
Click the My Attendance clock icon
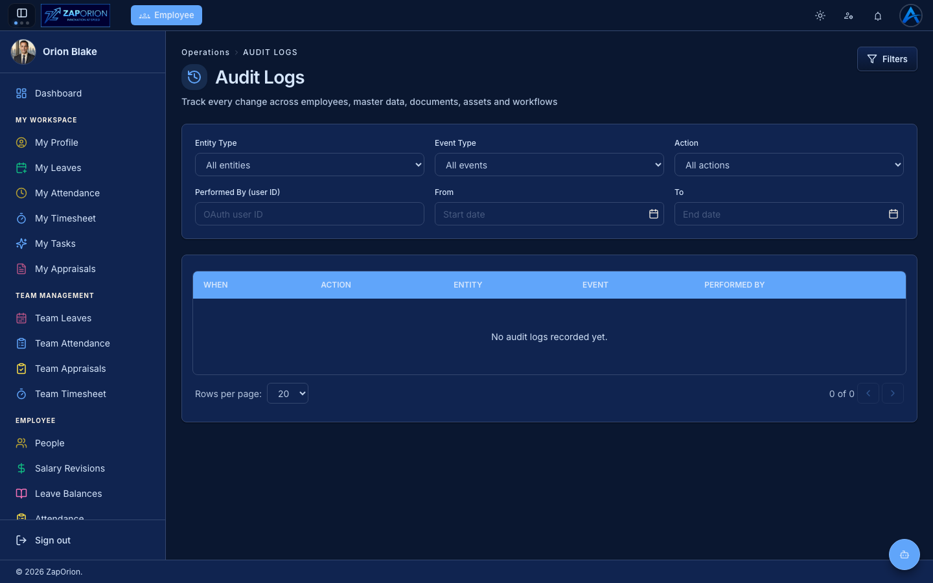(21, 193)
